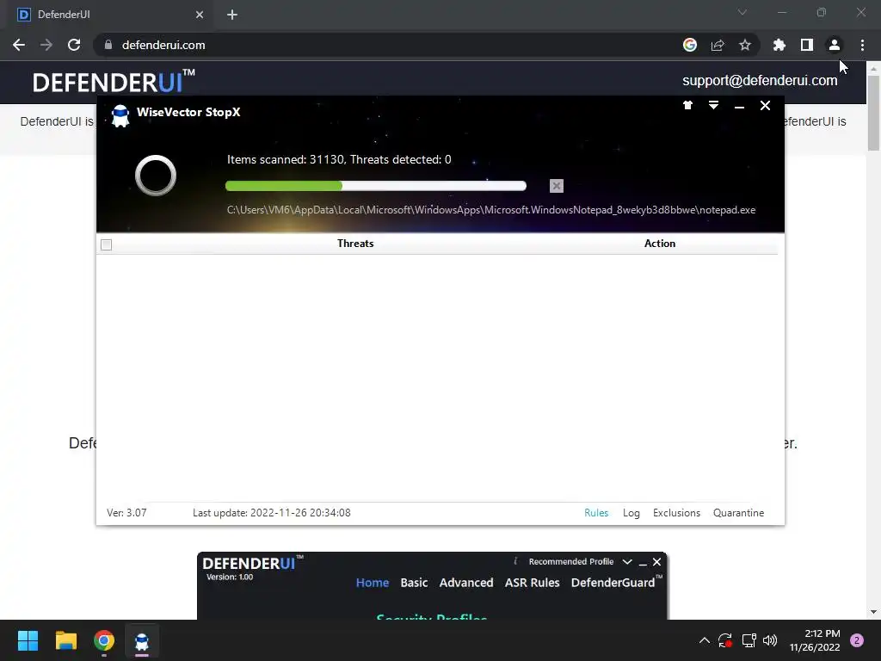Open the Quarantine link in StopX
Viewport: 881px width, 661px height.
point(738,513)
